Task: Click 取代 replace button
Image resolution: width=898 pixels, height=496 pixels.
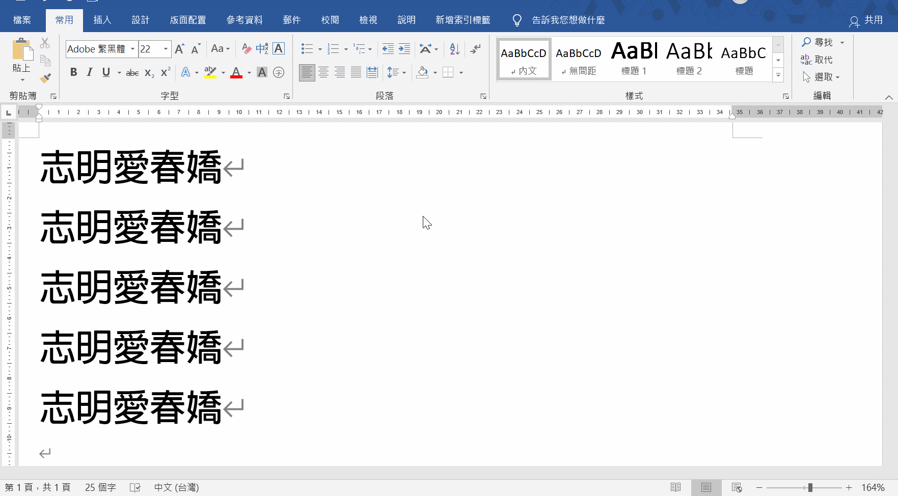Action: point(817,60)
